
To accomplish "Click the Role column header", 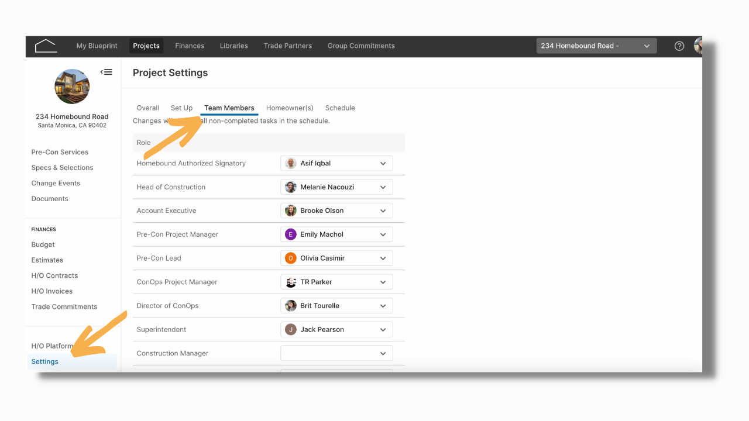I will point(143,143).
